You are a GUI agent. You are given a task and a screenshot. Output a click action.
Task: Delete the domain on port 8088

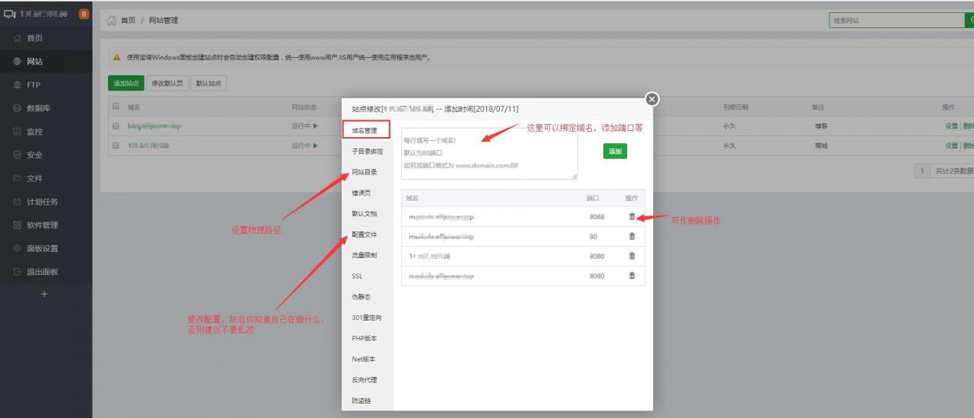pos(632,216)
